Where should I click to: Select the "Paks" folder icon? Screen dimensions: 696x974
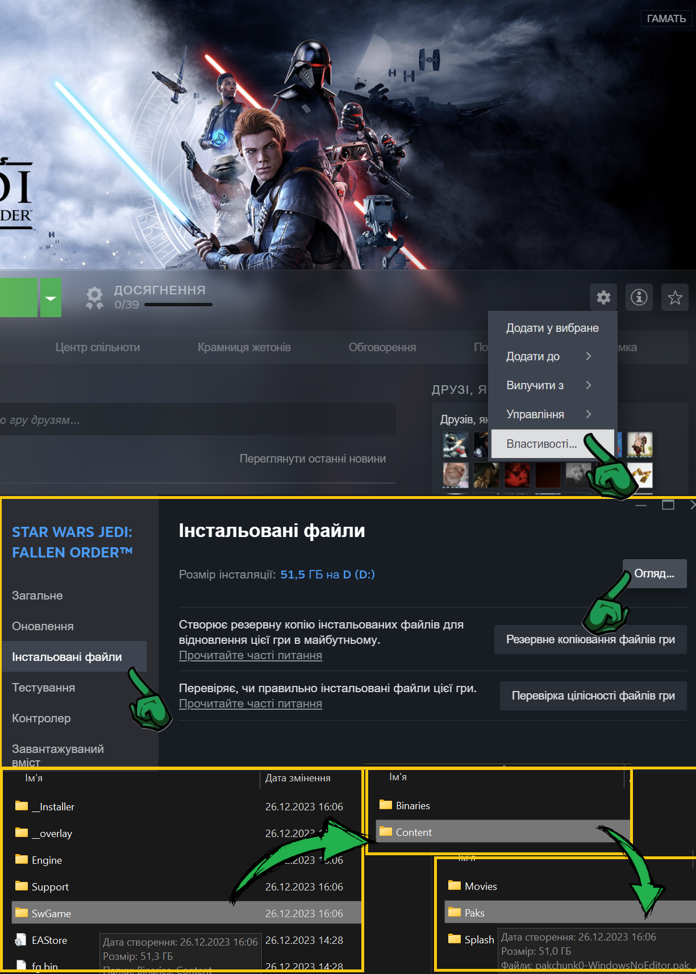coord(455,912)
